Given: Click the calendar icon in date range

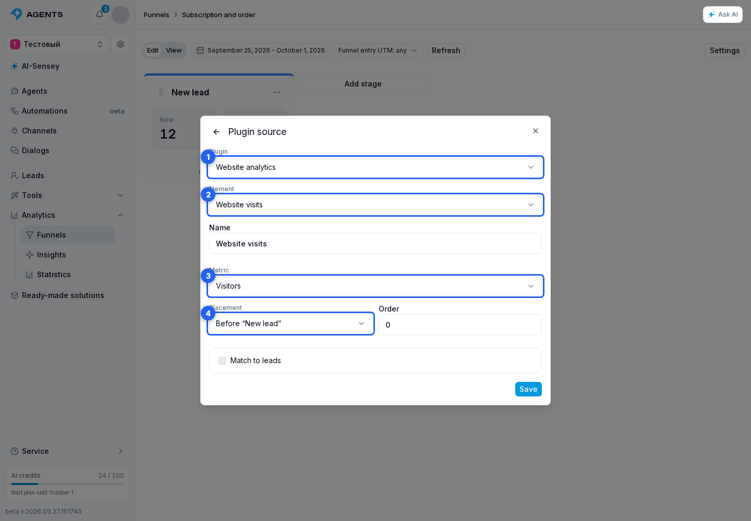Looking at the screenshot, I should point(200,51).
